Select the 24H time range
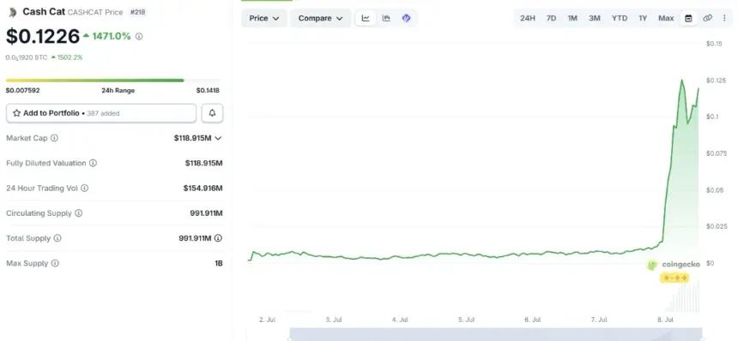The height and width of the screenshot is (341, 738). (x=528, y=18)
